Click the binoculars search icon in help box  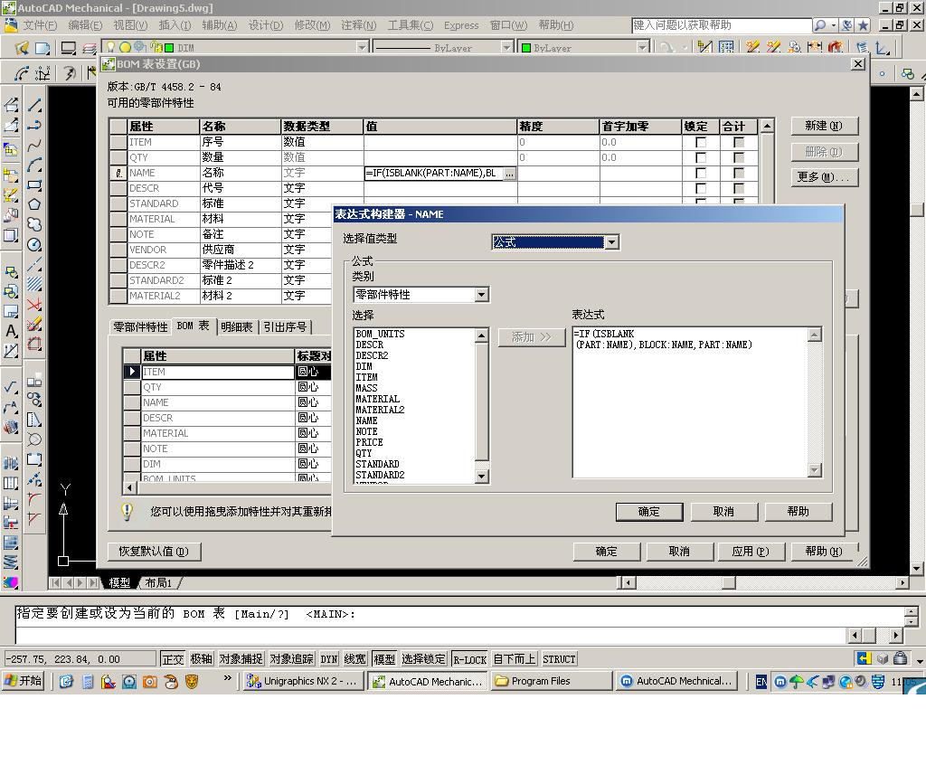click(819, 25)
